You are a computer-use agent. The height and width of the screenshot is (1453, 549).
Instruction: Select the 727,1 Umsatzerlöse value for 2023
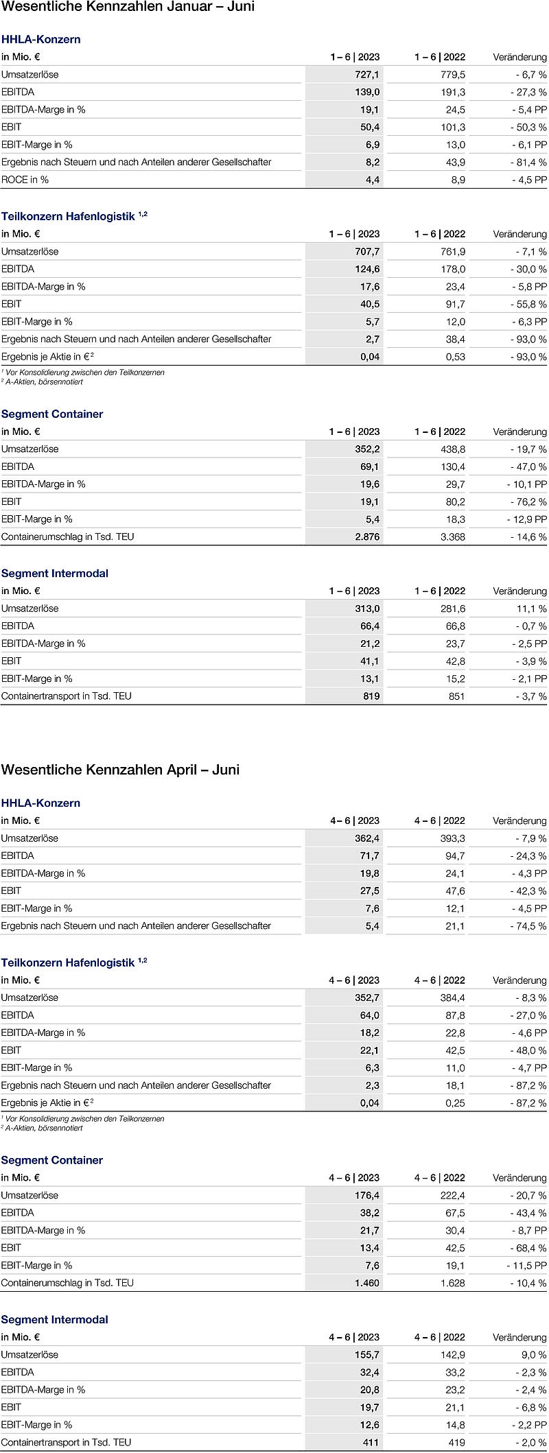[366, 75]
